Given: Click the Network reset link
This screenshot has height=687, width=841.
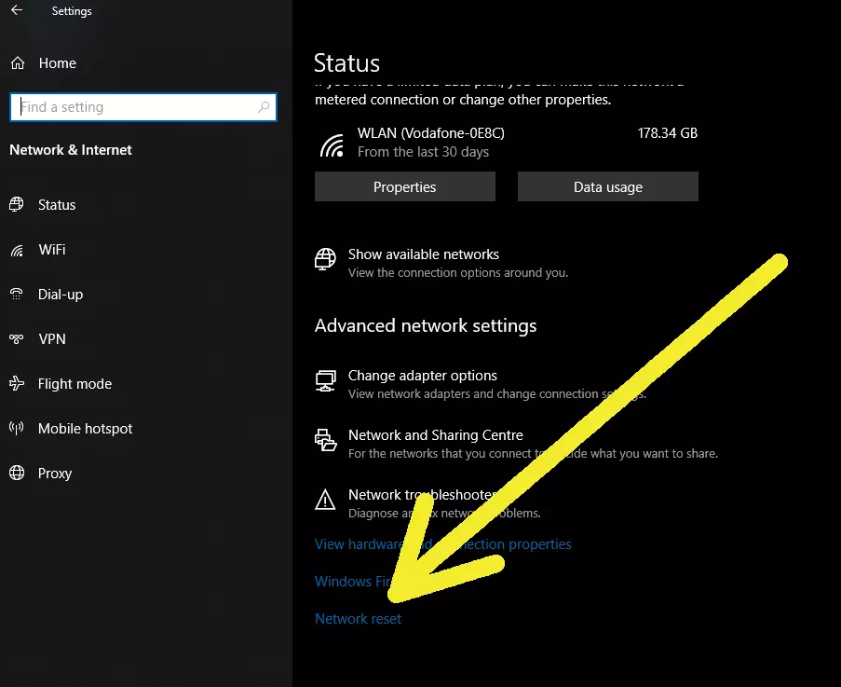Looking at the screenshot, I should click(358, 619).
